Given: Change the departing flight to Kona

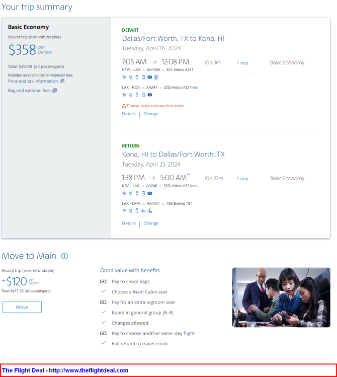Looking at the screenshot, I should pyautogui.click(x=151, y=114).
